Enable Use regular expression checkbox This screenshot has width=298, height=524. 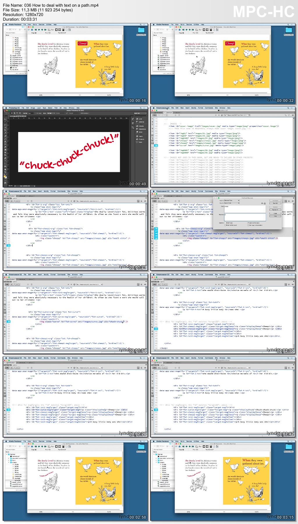(x=248, y=225)
